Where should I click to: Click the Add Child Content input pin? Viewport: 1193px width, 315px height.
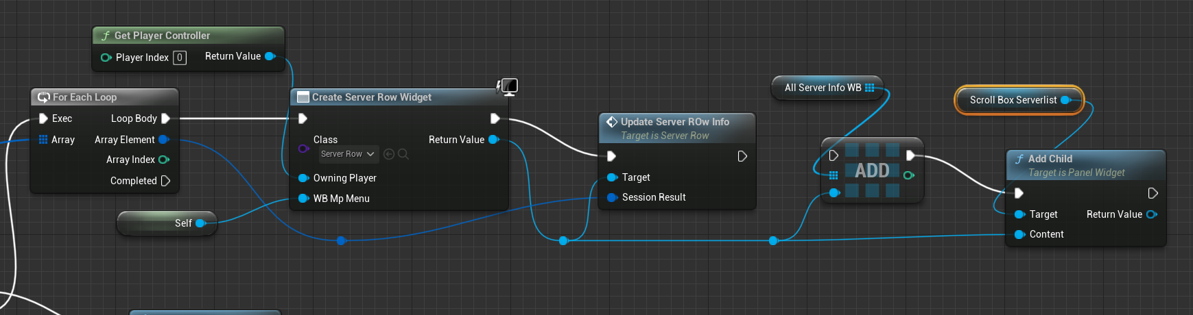(1019, 234)
